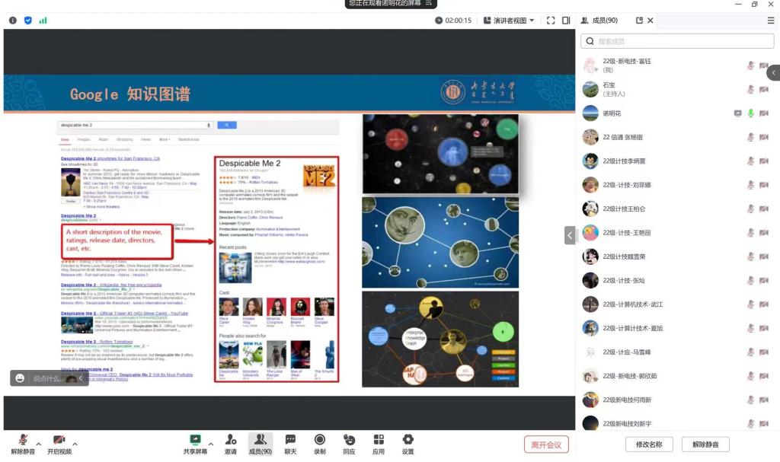
Task: Check the green network signal icon
Action: [43, 21]
